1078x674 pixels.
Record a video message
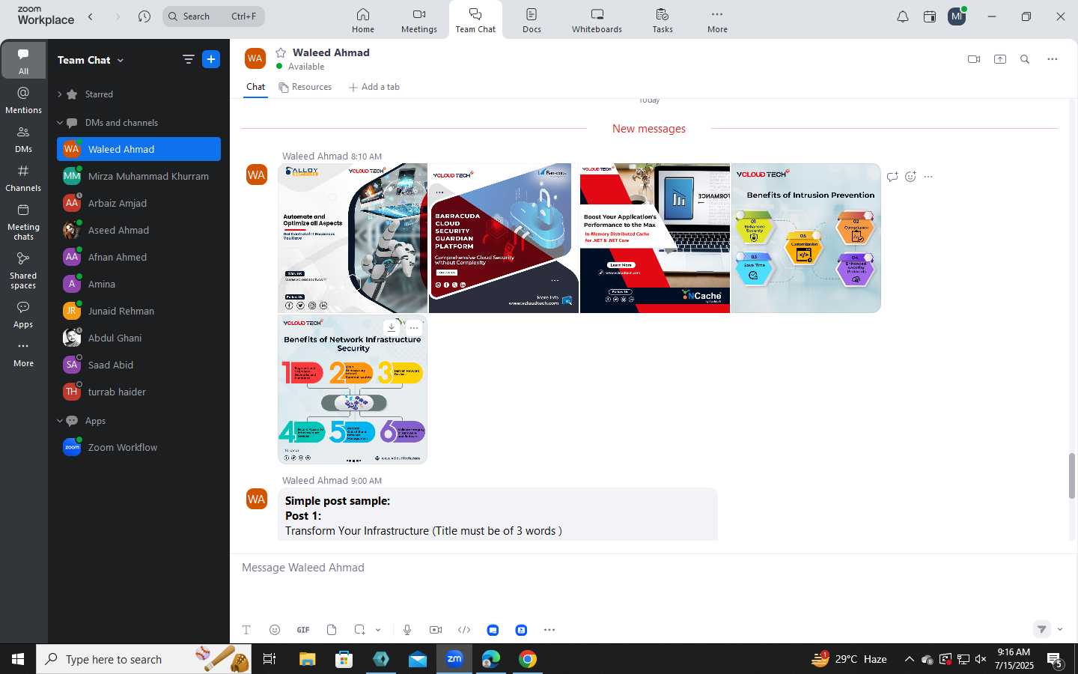point(436,630)
